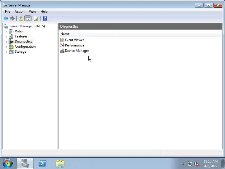Click the Configuration icon in tree
Screen dimensions: 225x169
11,46
